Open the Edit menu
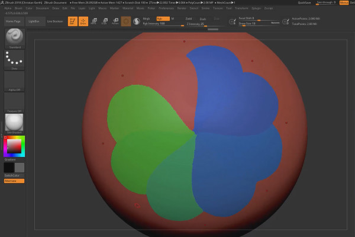This screenshot has height=237, width=355. pyautogui.click(x=64, y=8)
